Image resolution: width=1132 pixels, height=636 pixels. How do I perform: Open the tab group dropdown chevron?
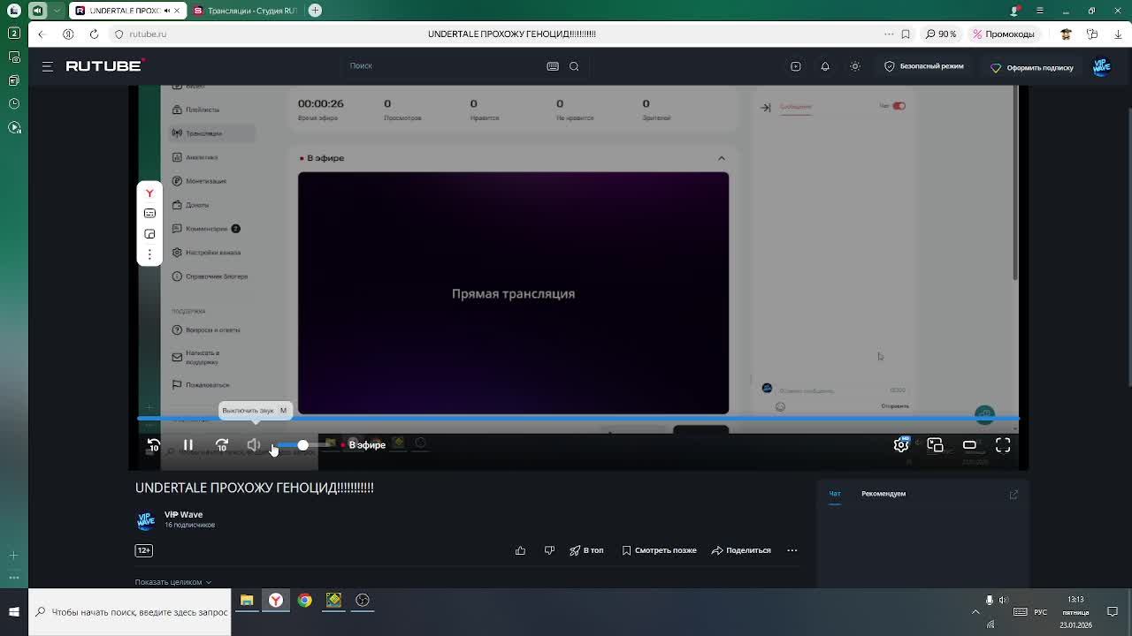(x=56, y=11)
